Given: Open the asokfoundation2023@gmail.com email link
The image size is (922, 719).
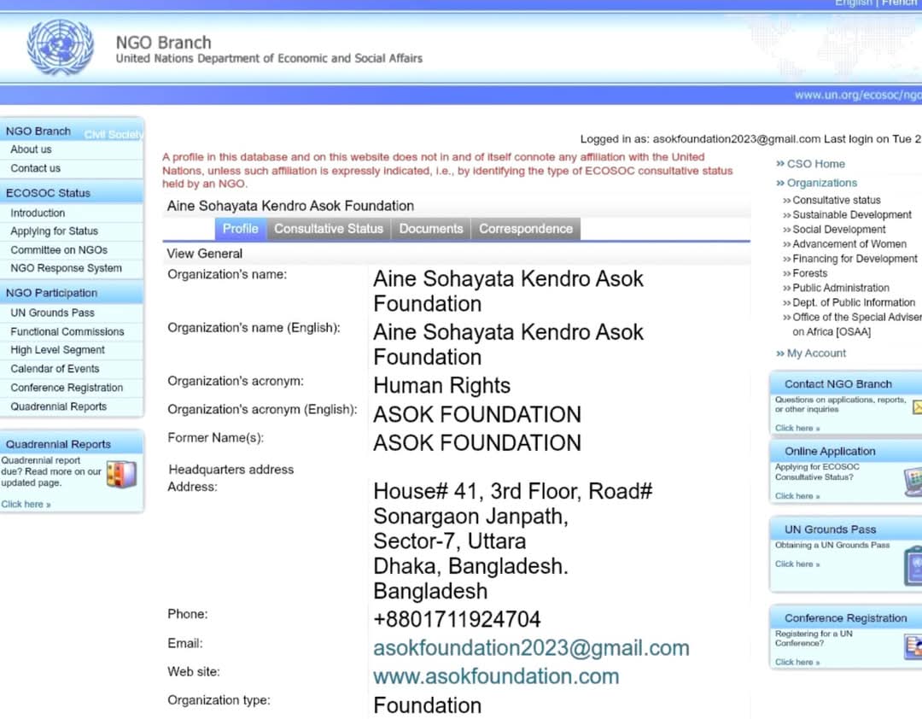Looking at the screenshot, I should (531, 648).
